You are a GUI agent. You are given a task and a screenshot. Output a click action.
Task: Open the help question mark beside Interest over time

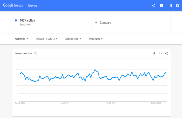pyautogui.click(x=36, y=54)
